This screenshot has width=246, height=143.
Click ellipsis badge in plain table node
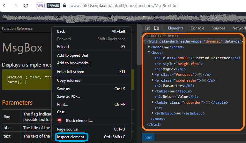[x=172, y=91]
